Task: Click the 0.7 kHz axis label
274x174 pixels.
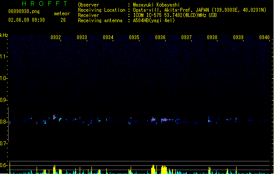Action: click(x=3, y=144)
